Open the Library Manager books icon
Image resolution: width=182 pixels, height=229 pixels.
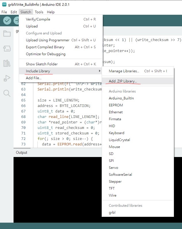click(x=7, y=63)
